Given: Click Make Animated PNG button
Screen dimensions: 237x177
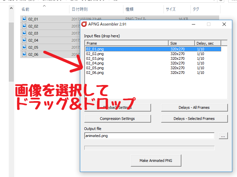Looking at the screenshot, I should (x=156, y=161).
